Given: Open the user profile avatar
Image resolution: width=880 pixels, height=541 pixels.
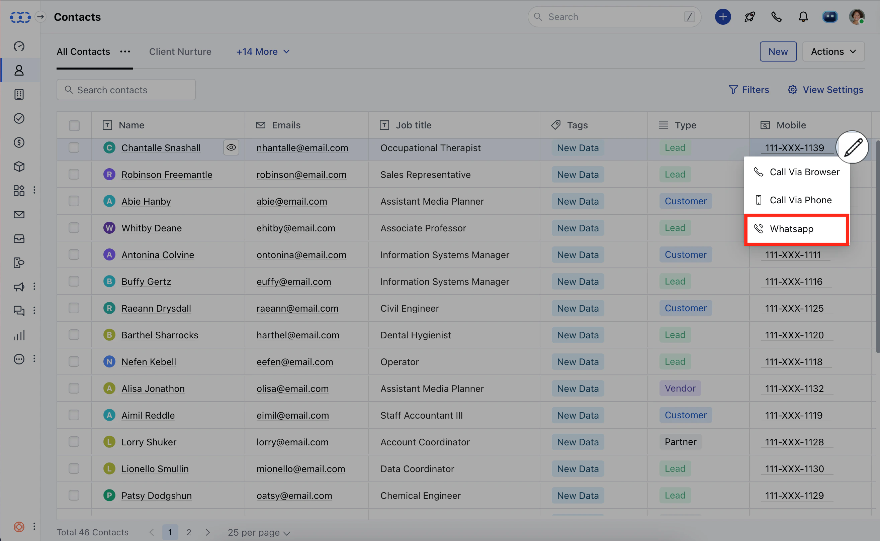Looking at the screenshot, I should click(x=857, y=17).
